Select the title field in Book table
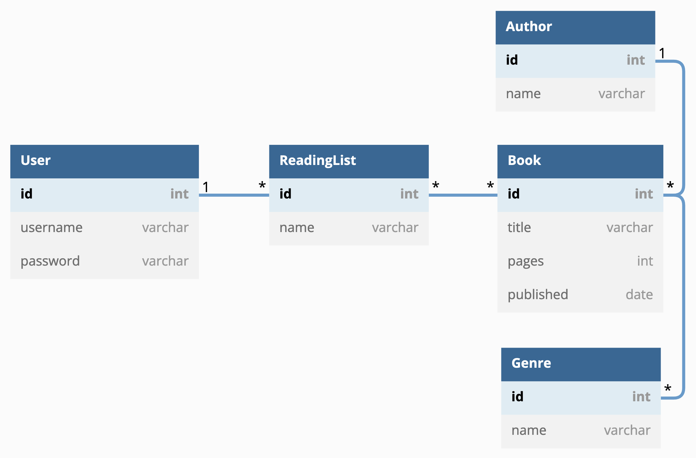 580,228
